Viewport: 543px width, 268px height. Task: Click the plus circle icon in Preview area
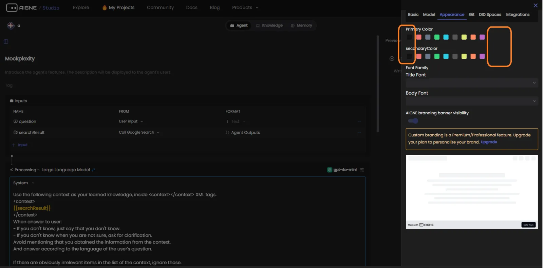(x=392, y=59)
